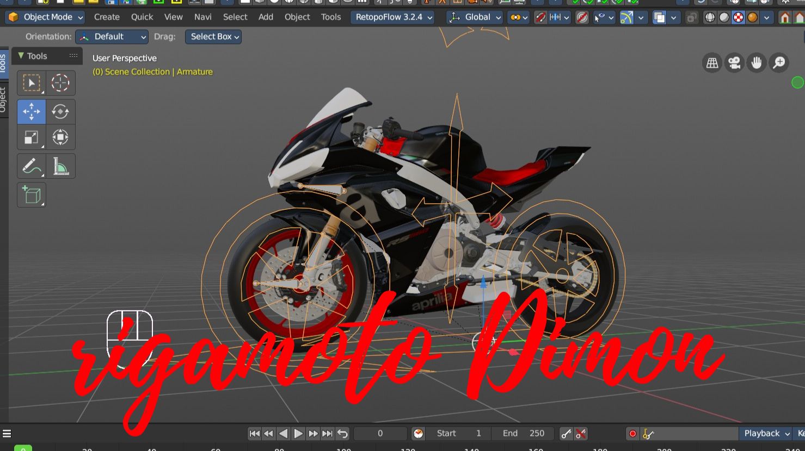
Task: Toggle the camera view icon
Action: point(734,63)
